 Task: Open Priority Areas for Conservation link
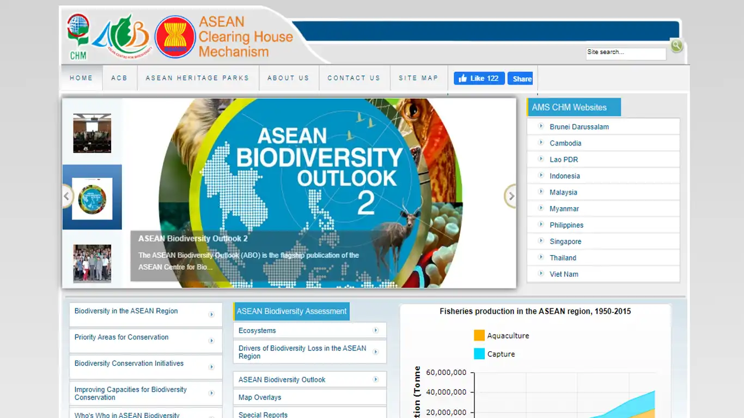tap(121, 337)
